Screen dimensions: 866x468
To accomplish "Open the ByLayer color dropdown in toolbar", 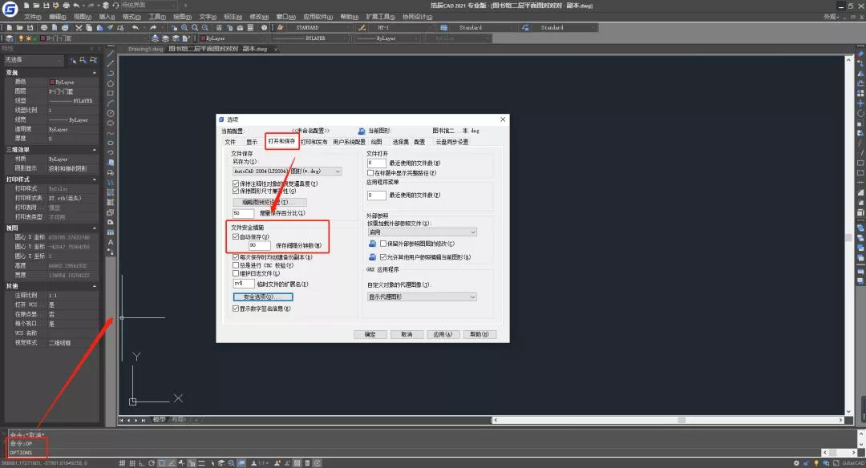I will [x=233, y=38].
